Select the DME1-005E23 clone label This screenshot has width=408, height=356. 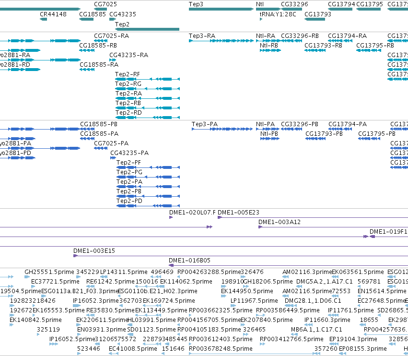pos(238,212)
